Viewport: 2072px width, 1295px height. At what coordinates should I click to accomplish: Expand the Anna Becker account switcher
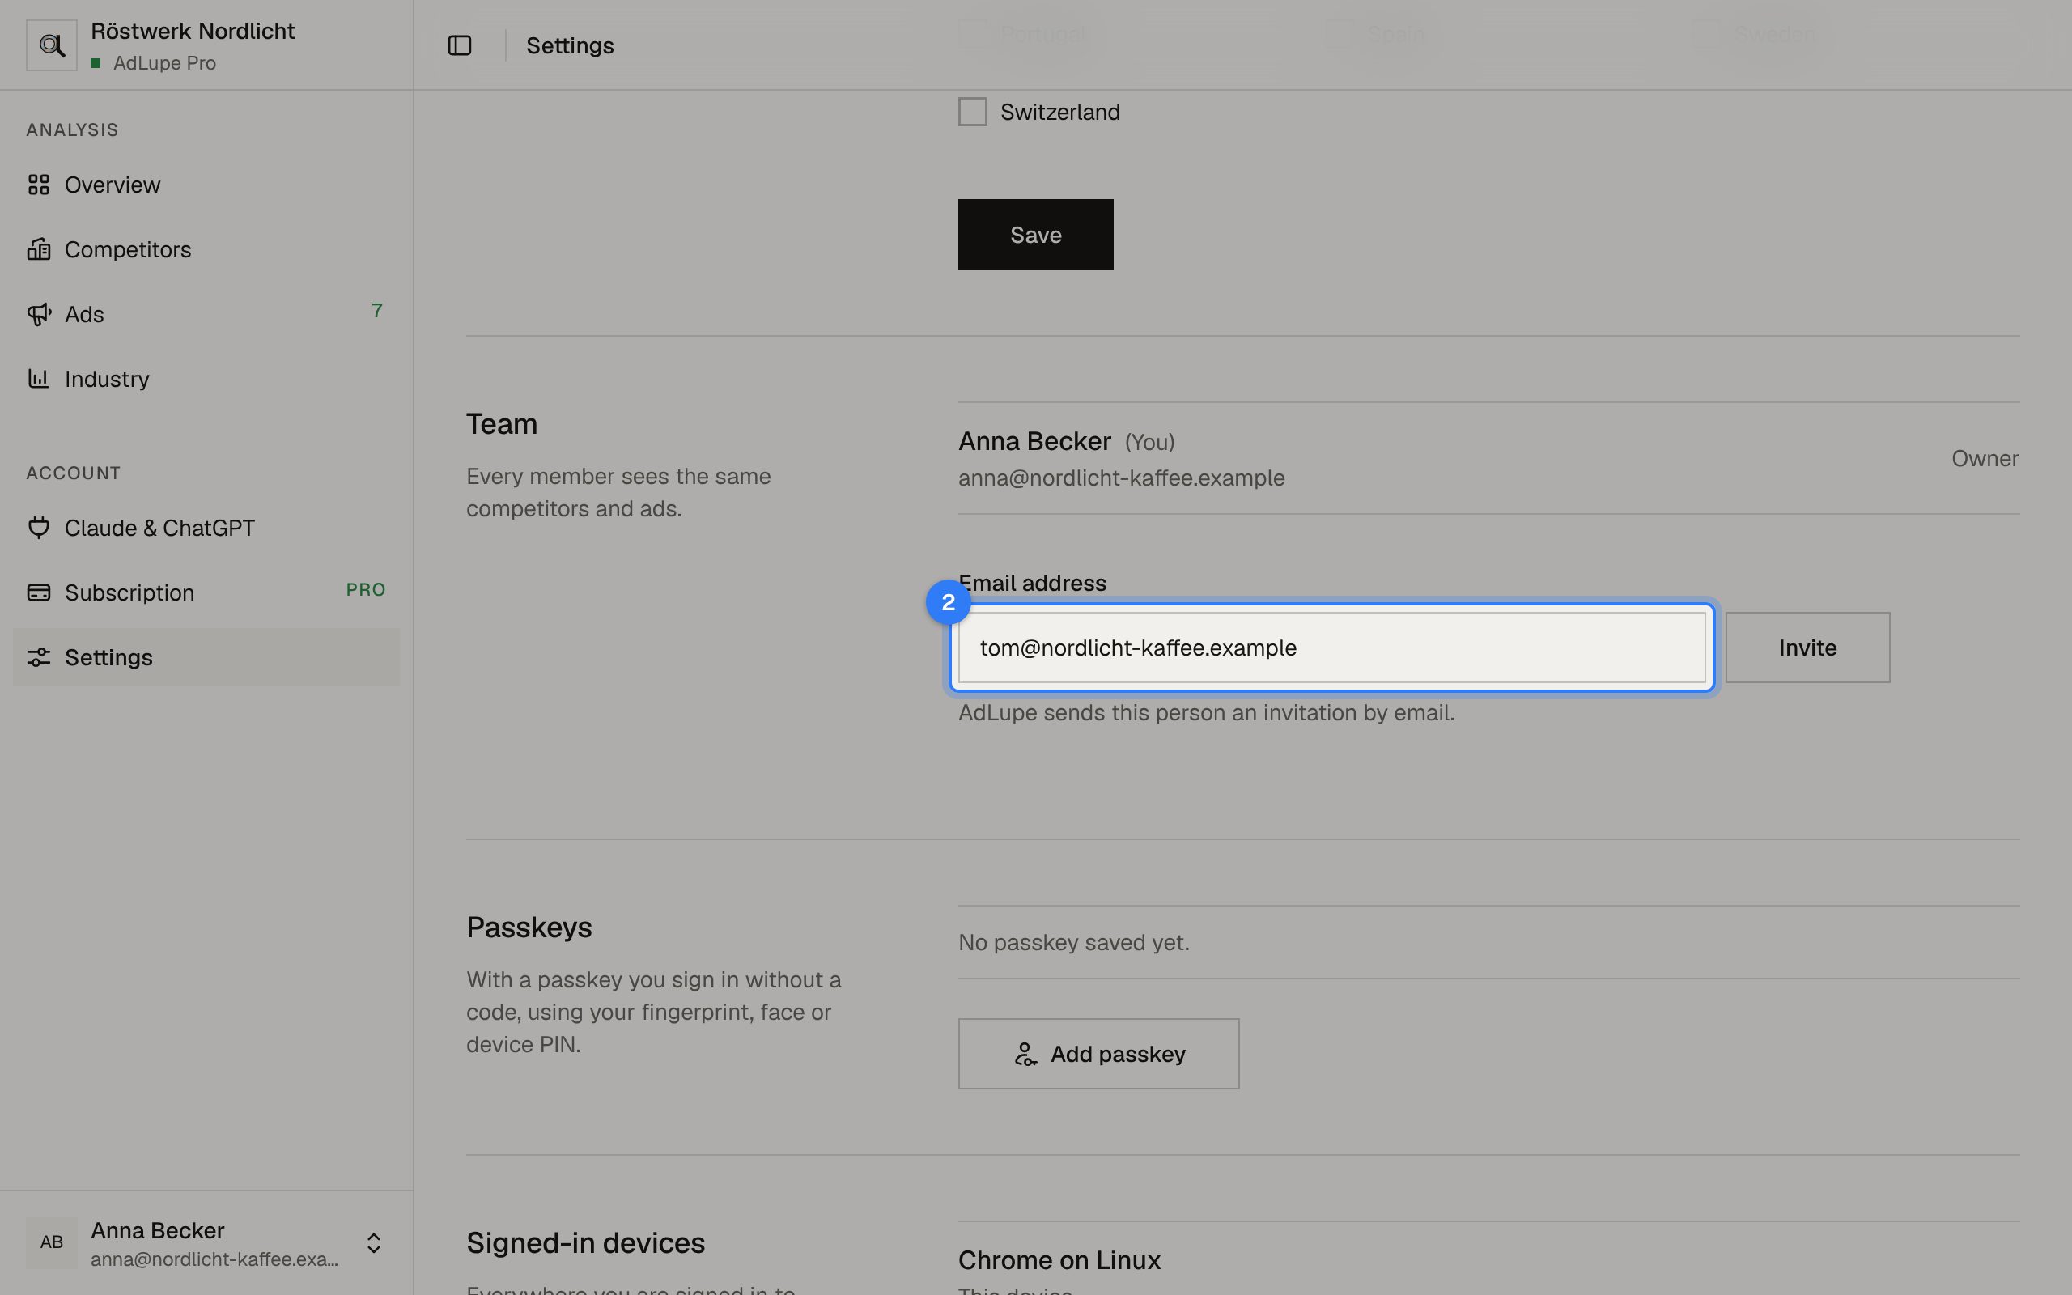(373, 1242)
